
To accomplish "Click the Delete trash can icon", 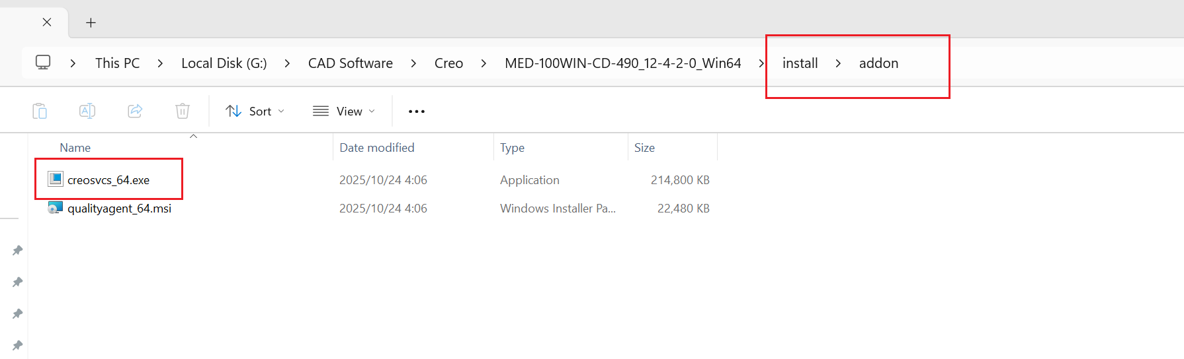I will tap(183, 111).
